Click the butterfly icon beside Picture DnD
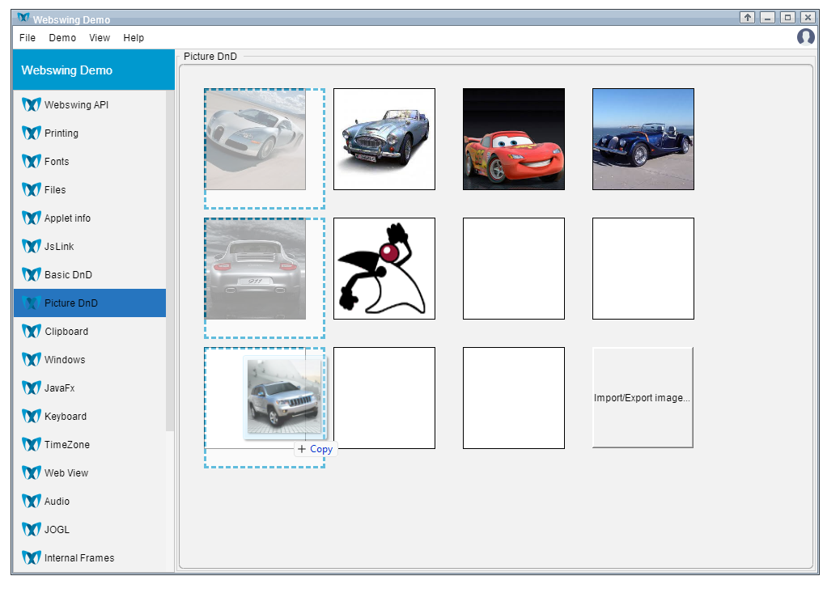The height and width of the screenshot is (593, 840). point(32,303)
